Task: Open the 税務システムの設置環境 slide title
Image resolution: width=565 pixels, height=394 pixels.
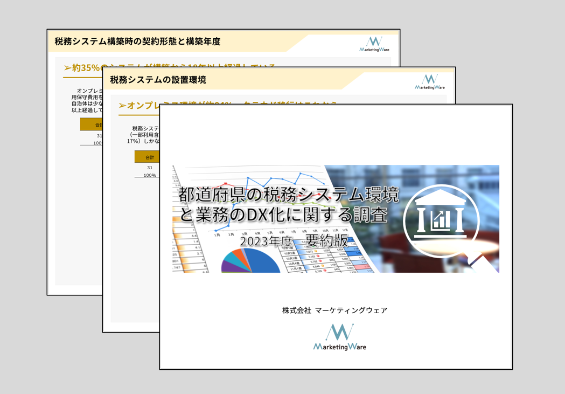Action: point(158,80)
